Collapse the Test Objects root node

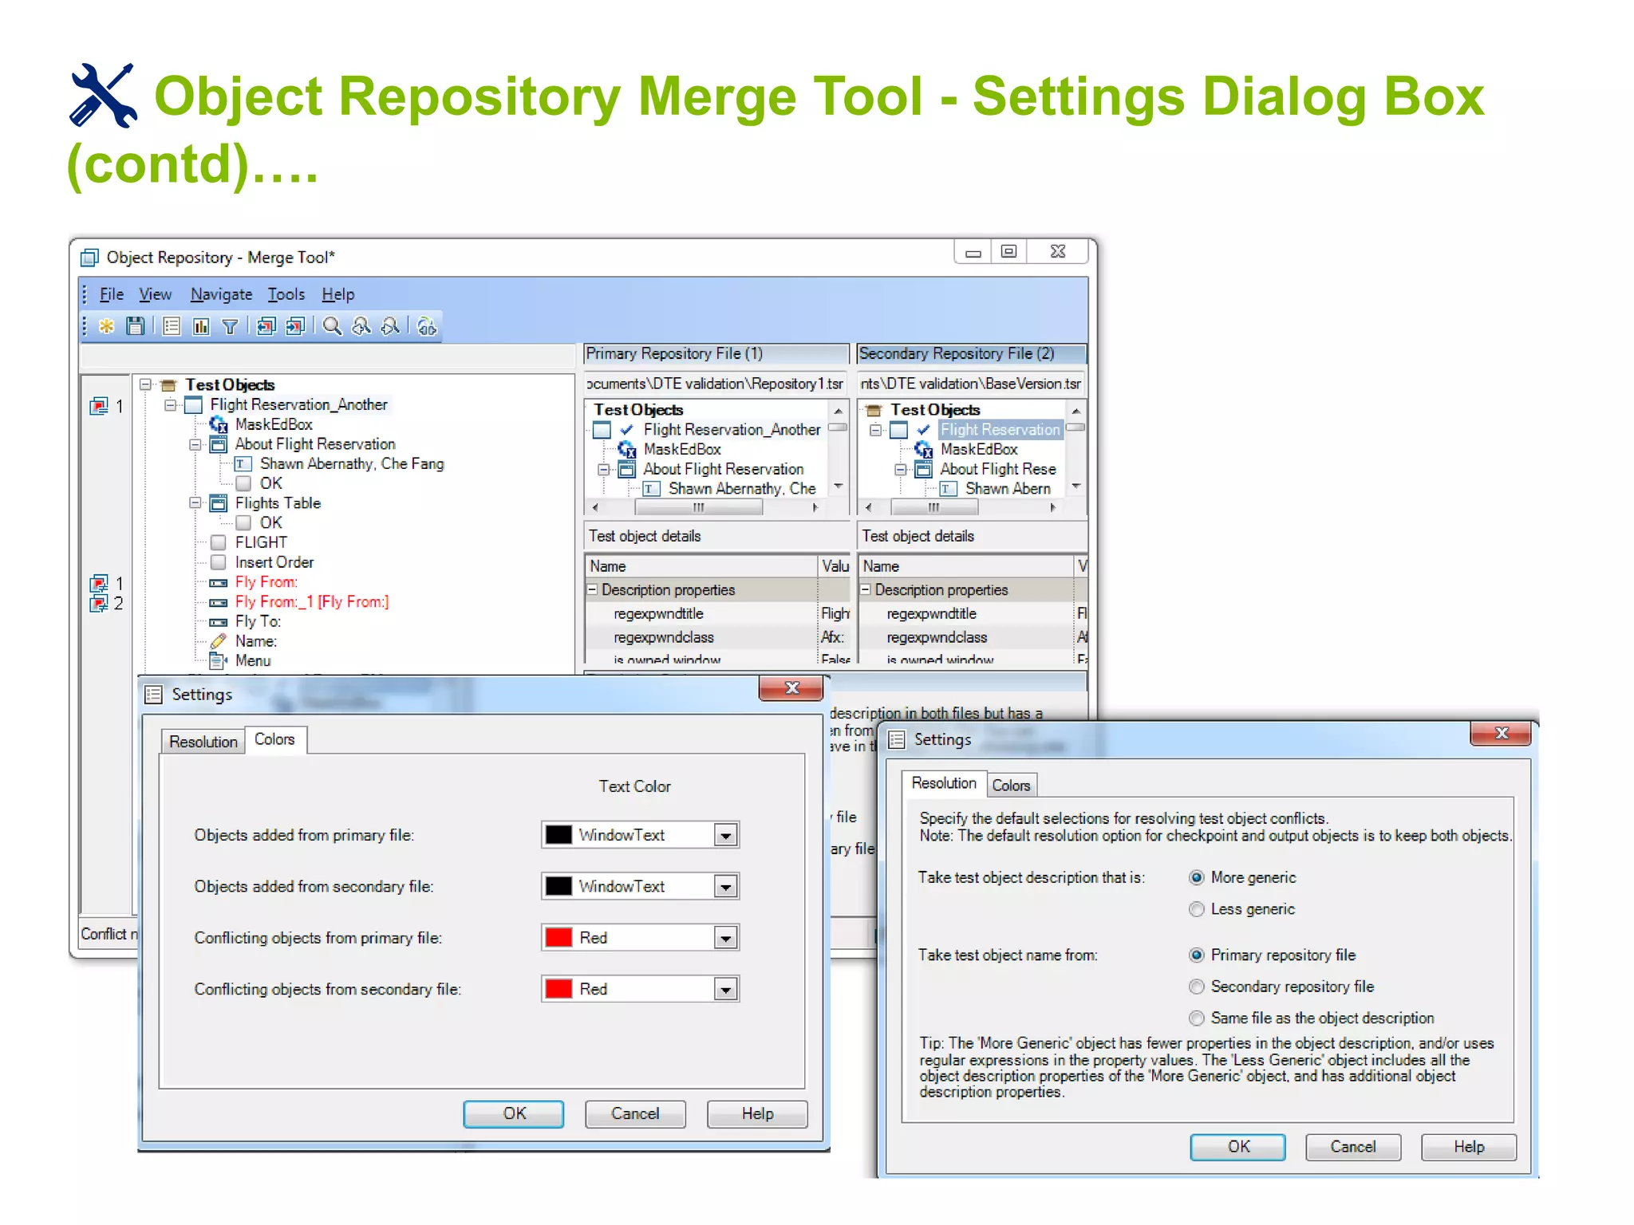coord(145,385)
